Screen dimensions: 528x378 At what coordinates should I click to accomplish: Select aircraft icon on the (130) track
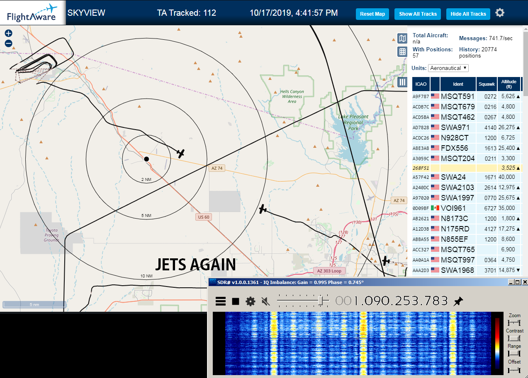(x=262, y=209)
